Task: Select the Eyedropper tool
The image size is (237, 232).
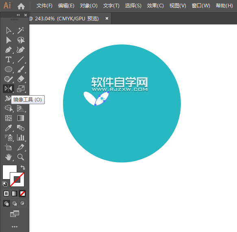Action: pyautogui.click(x=9, y=128)
